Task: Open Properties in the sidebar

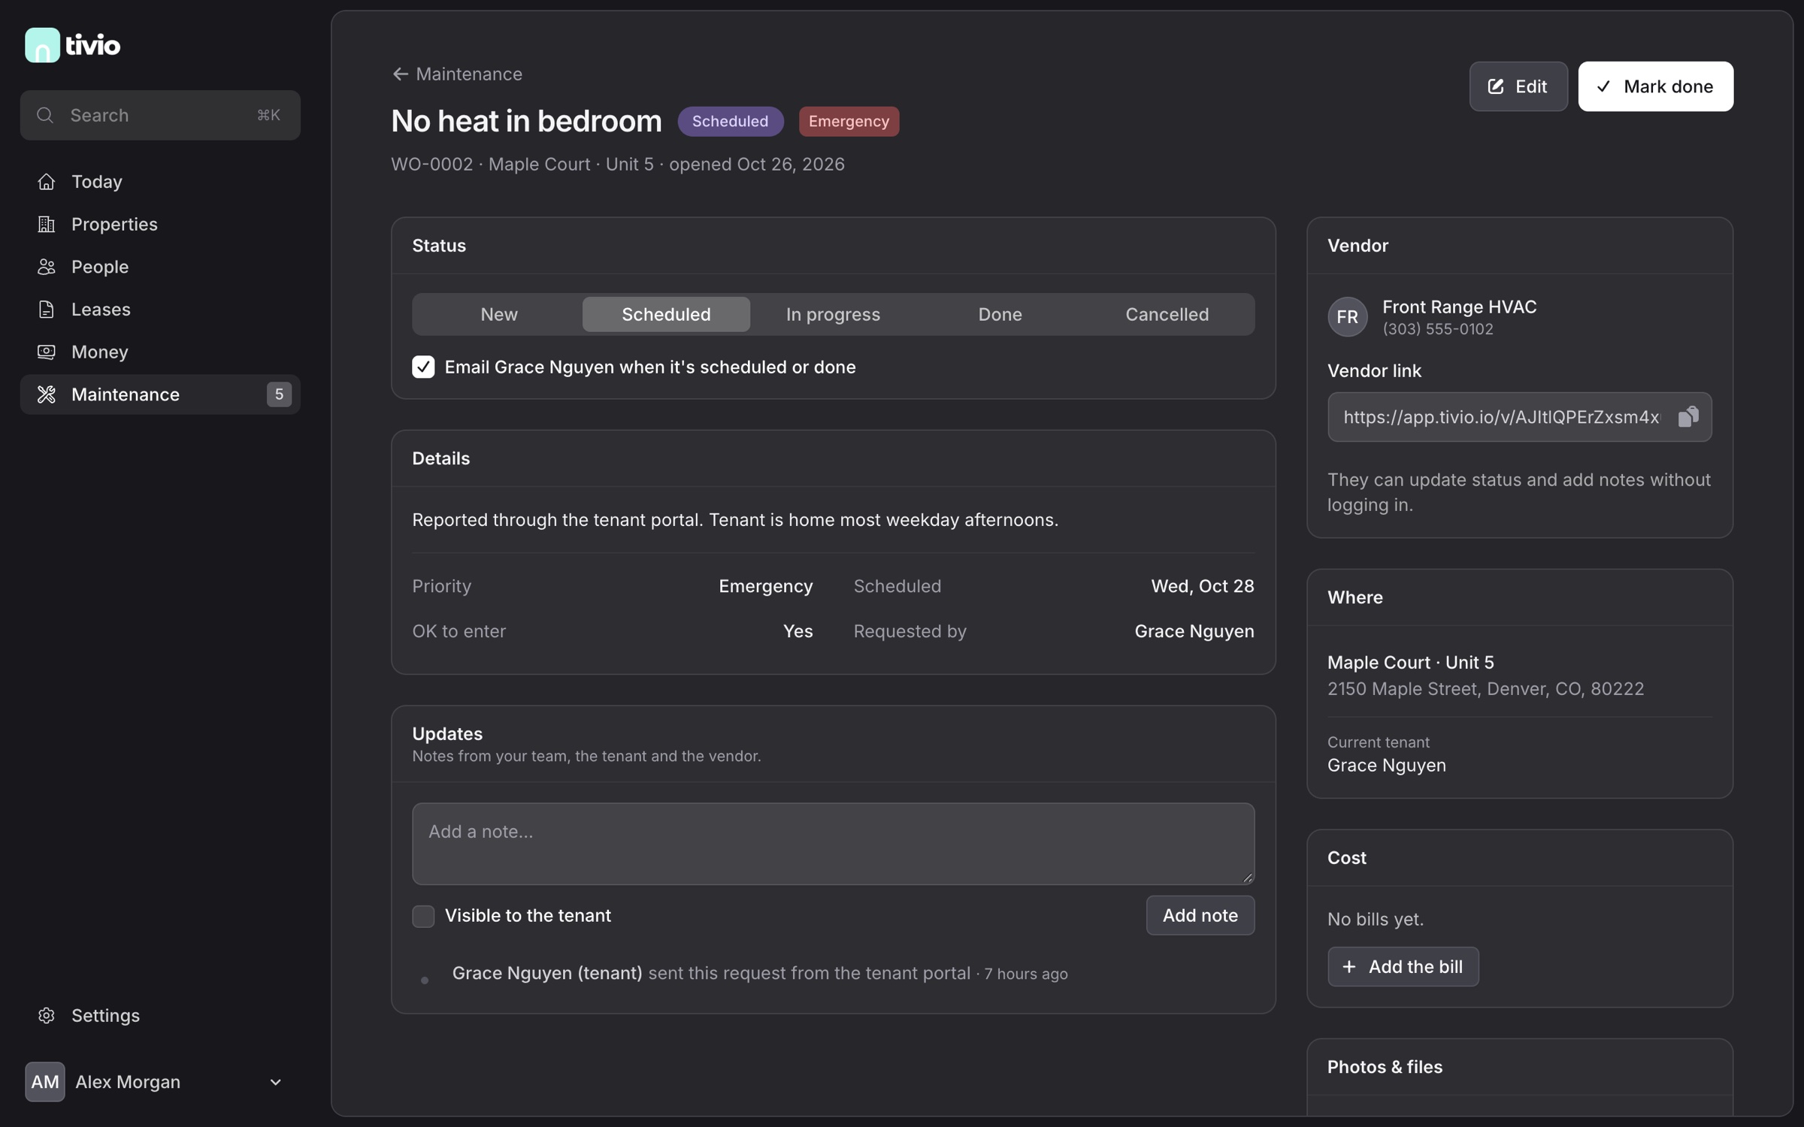Action: tap(160, 224)
